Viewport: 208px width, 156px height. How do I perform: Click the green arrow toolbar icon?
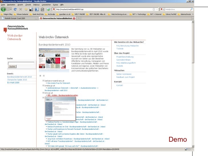48,9
